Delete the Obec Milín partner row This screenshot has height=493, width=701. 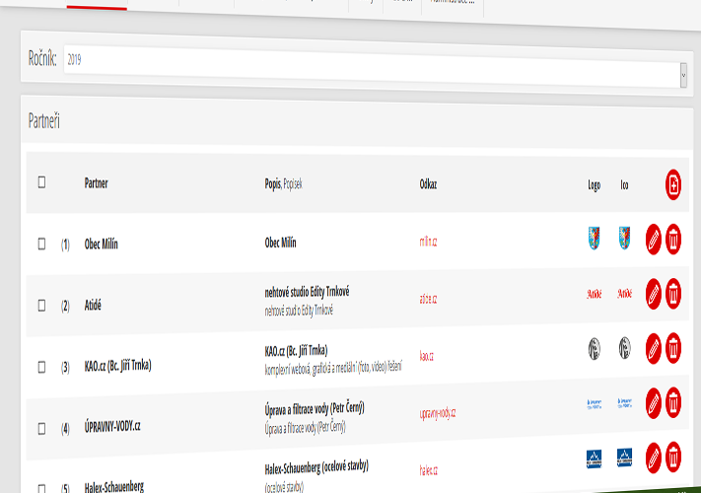tap(673, 239)
